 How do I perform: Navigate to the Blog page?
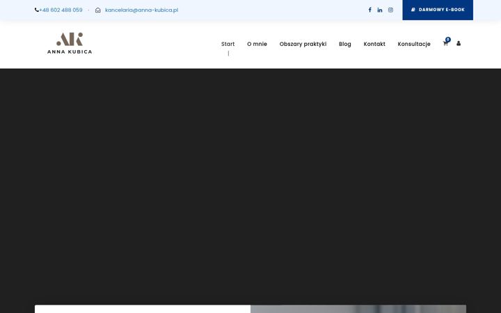[x=344, y=44]
